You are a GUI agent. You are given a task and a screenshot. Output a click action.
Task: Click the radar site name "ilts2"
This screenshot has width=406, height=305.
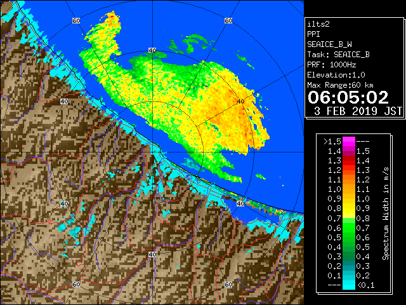tap(318, 24)
